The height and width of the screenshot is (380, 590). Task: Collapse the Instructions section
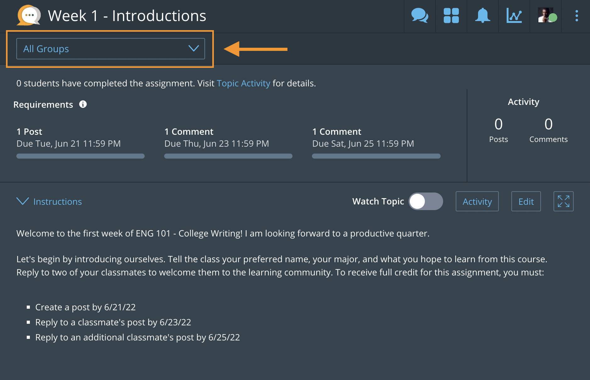point(49,201)
